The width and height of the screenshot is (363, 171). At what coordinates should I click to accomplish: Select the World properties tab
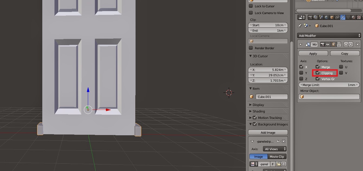[x=326, y=17]
